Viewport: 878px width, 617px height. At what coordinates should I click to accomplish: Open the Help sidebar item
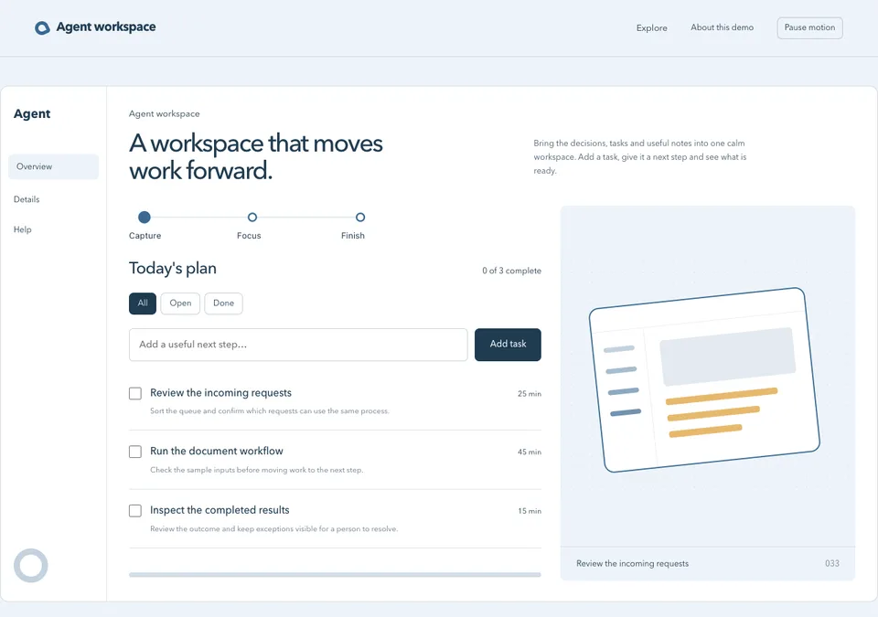tap(22, 229)
